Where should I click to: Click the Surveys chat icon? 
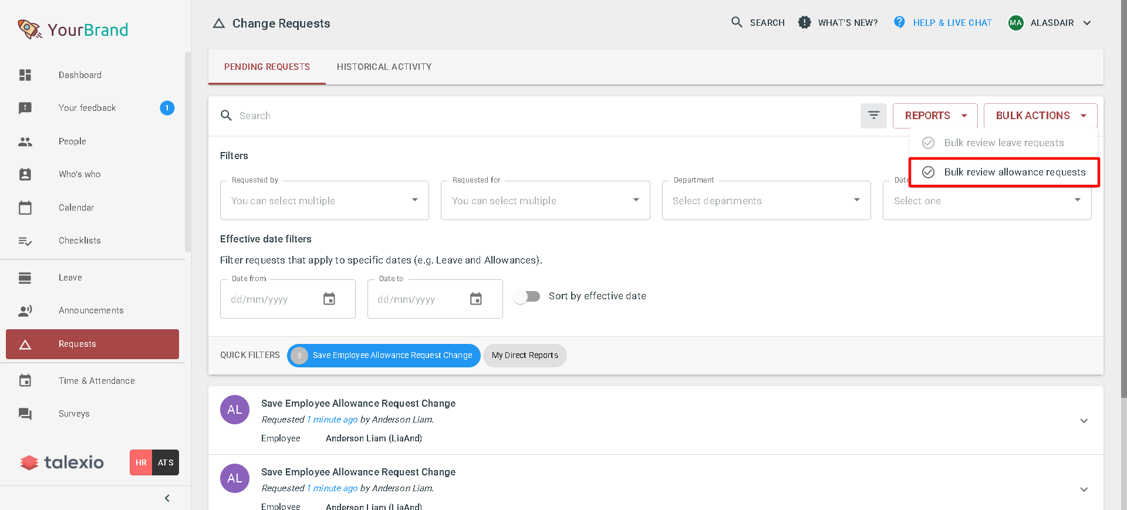coord(25,414)
